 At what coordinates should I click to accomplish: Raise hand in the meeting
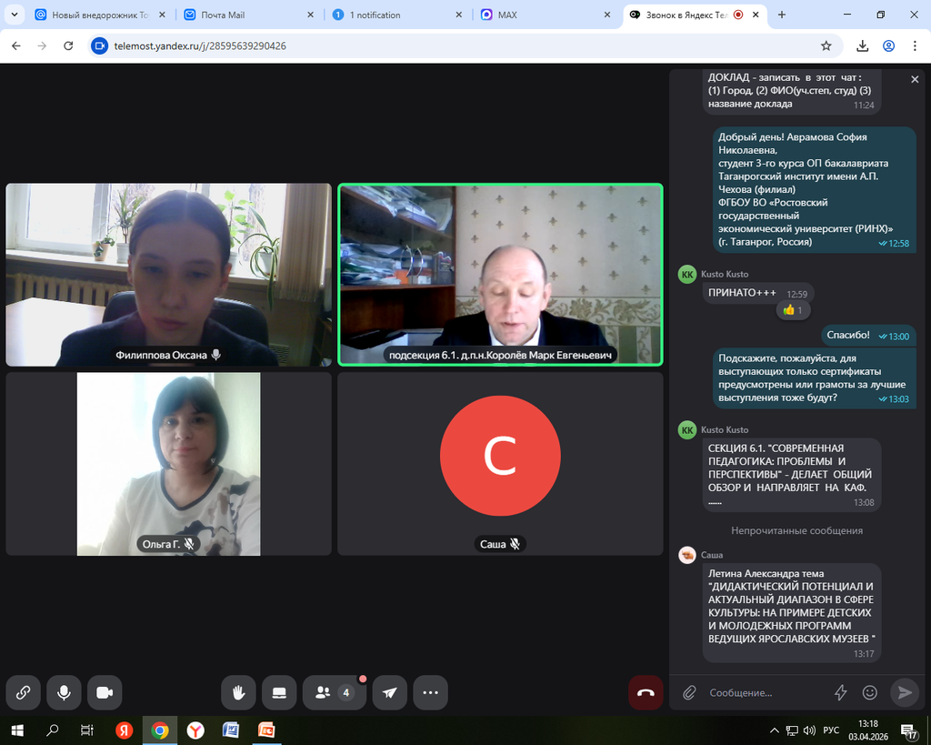click(x=238, y=692)
